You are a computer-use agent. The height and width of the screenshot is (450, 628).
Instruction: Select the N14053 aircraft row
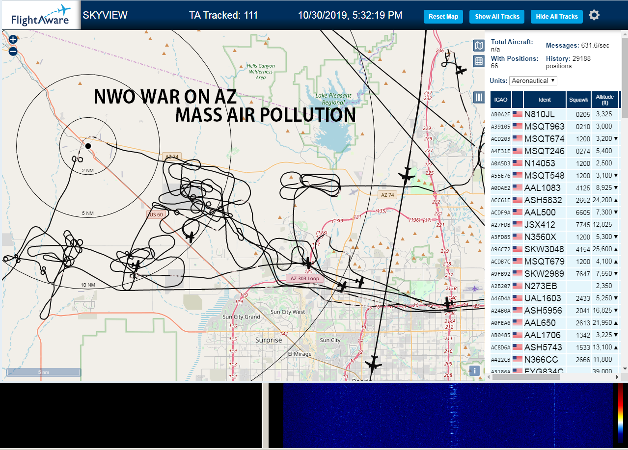coord(555,163)
